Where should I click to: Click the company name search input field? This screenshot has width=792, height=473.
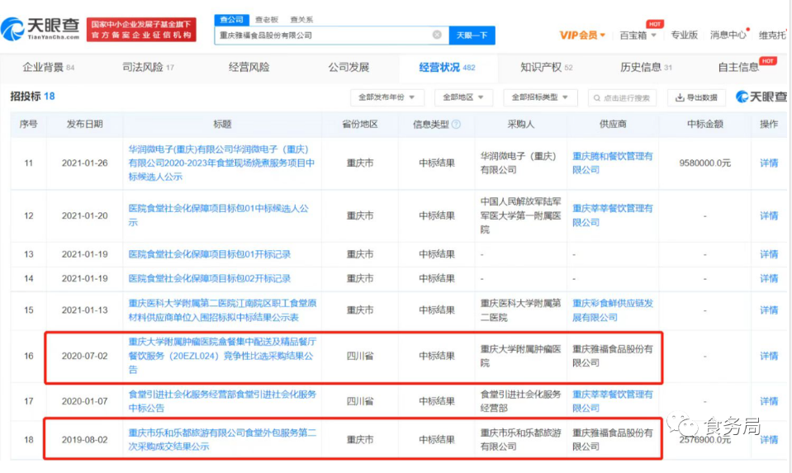(322, 35)
